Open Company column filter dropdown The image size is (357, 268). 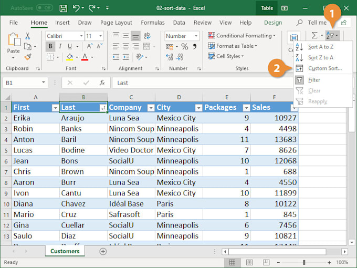151,108
